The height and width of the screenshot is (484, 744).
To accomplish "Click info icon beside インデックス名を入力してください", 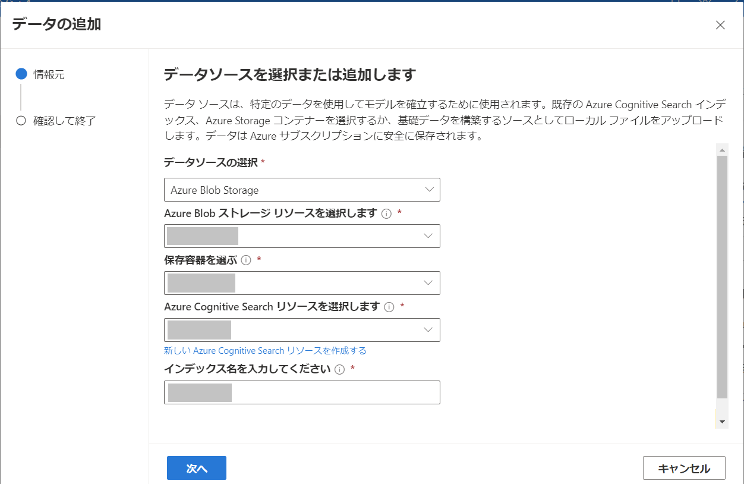I will (339, 370).
